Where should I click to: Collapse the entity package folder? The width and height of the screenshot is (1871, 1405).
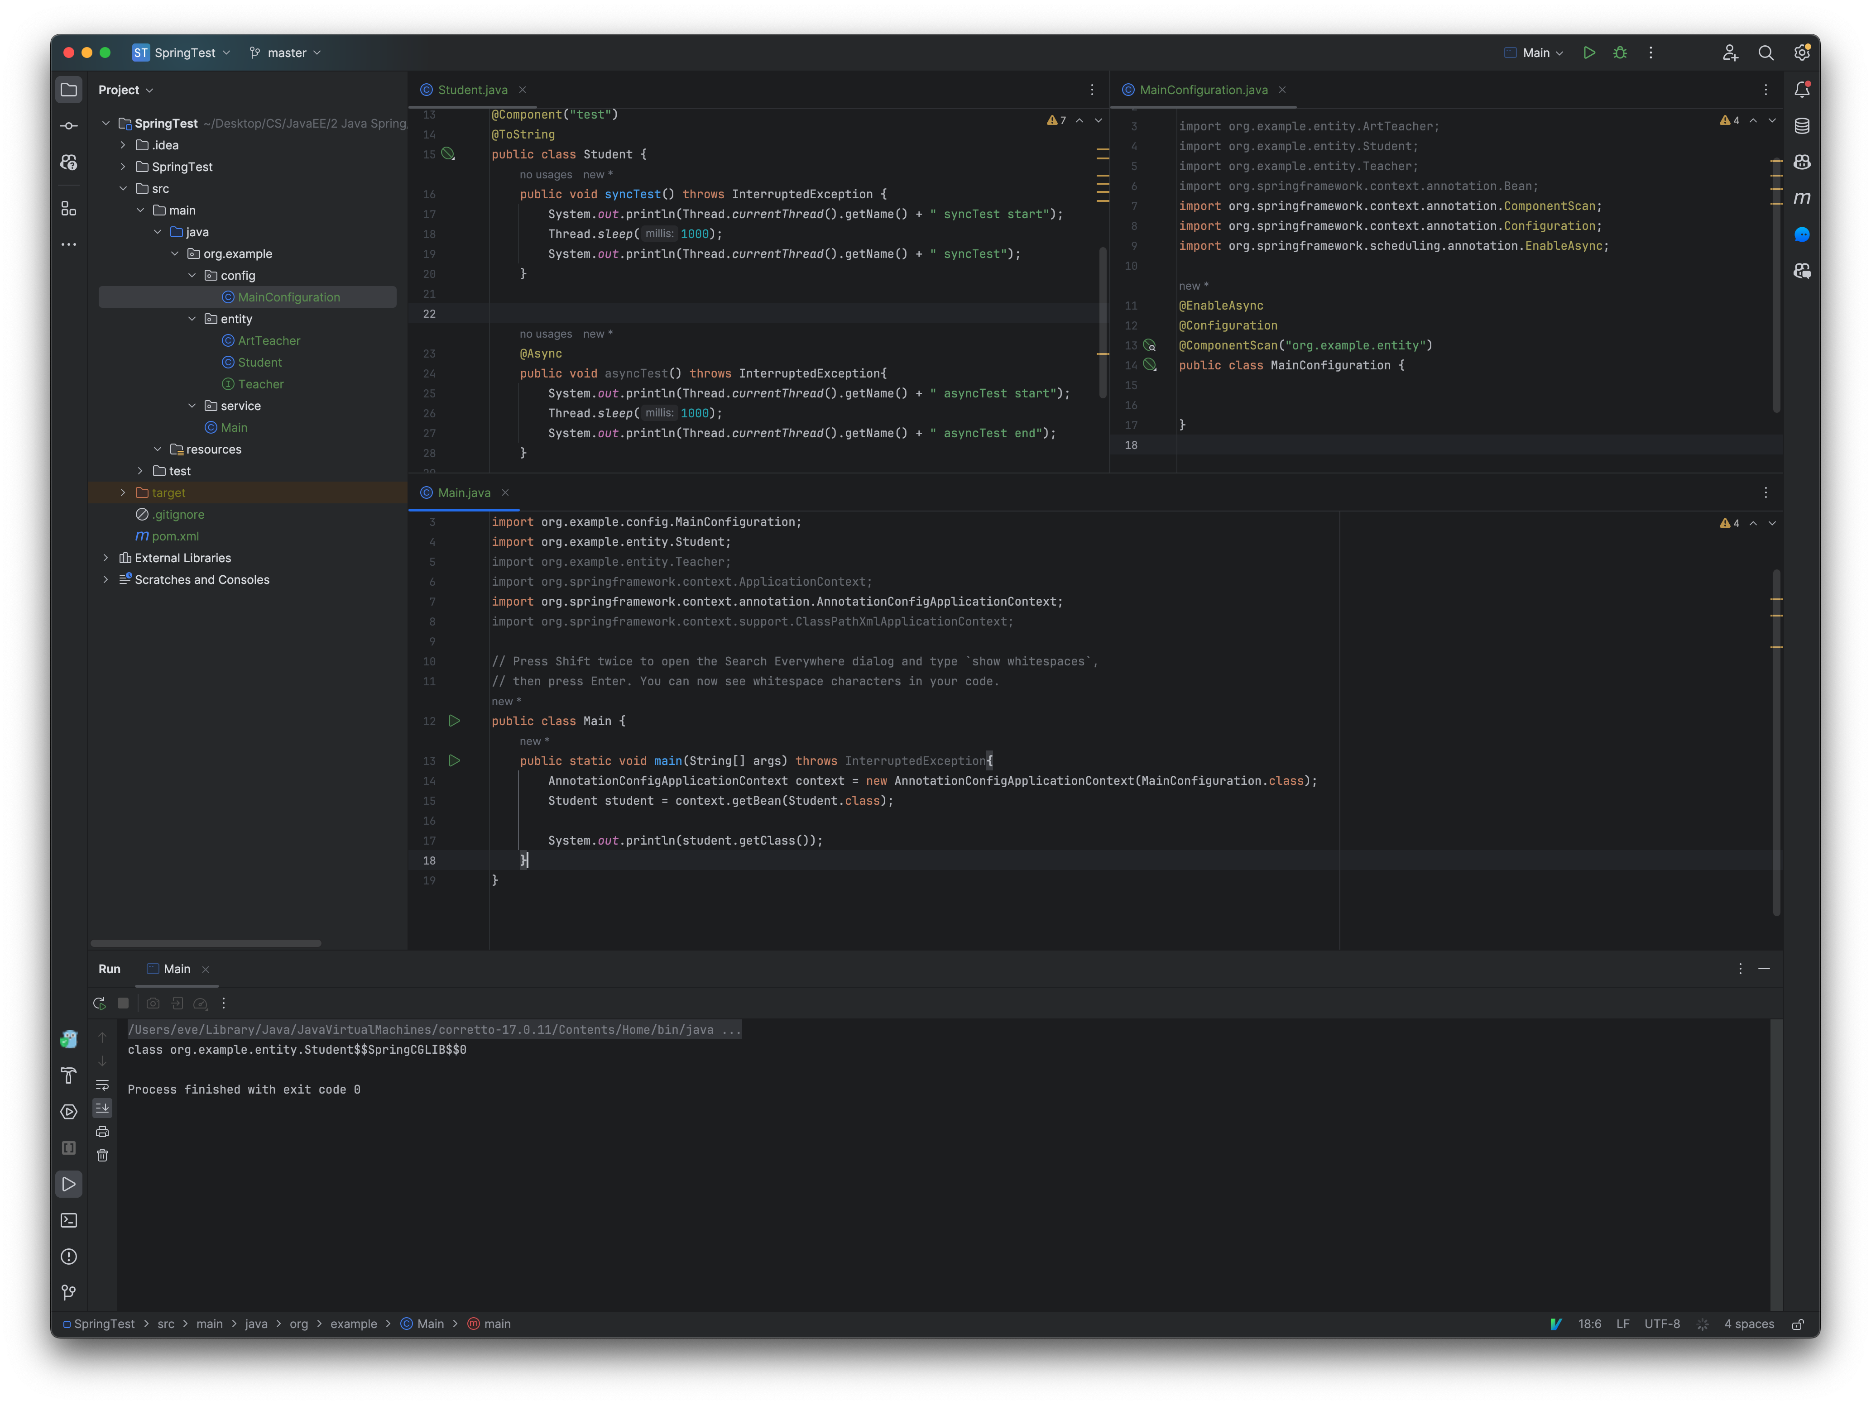(x=191, y=319)
